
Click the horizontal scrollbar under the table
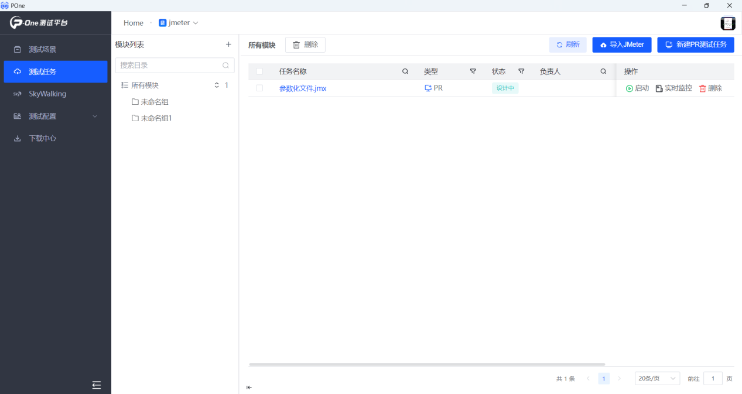click(x=426, y=364)
